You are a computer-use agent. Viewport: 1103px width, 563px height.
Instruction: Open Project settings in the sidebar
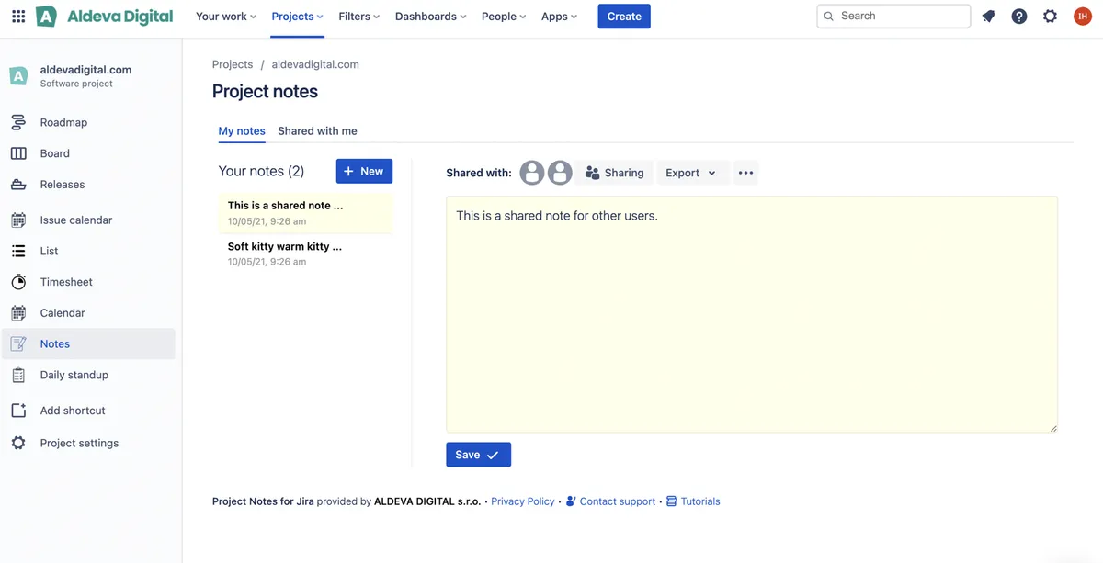click(x=89, y=443)
